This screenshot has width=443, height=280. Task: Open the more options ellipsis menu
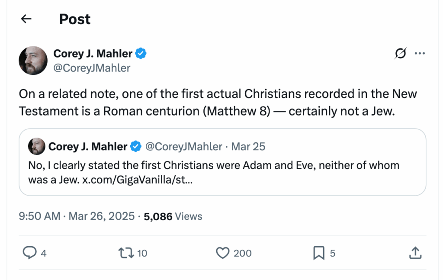point(419,53)
